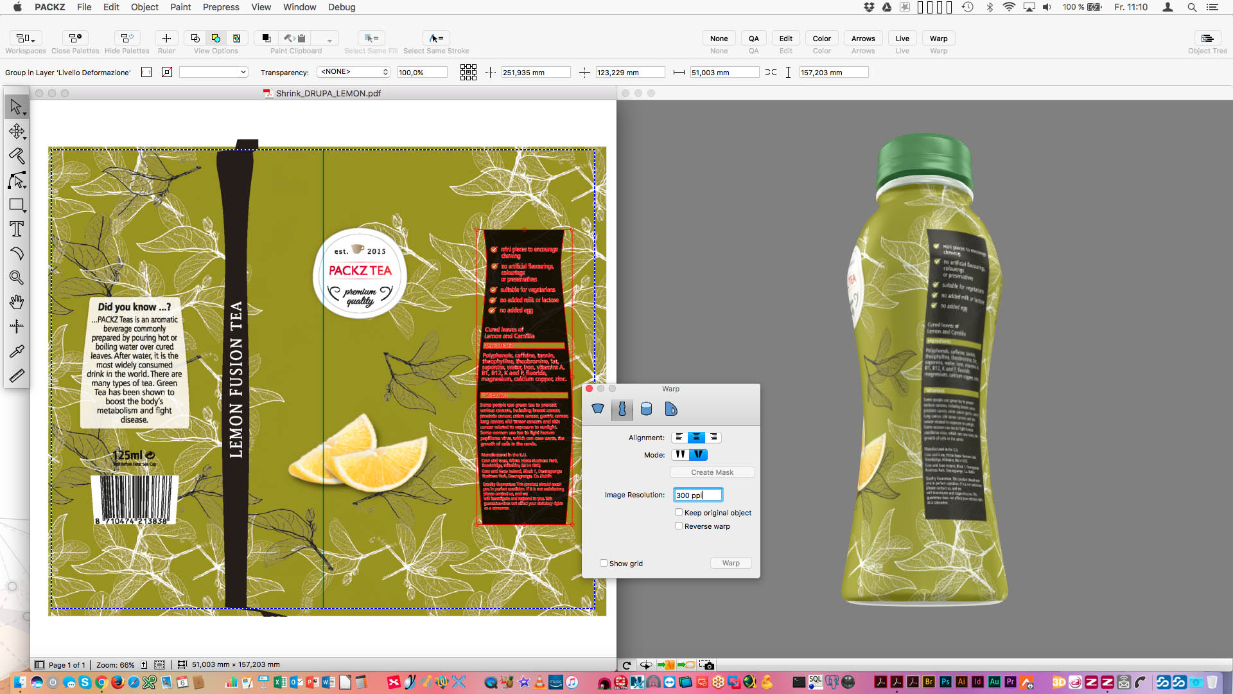Pick the eyedropper tool
1233x694 pixels.
pyautogui.click(x=17, y=351)
